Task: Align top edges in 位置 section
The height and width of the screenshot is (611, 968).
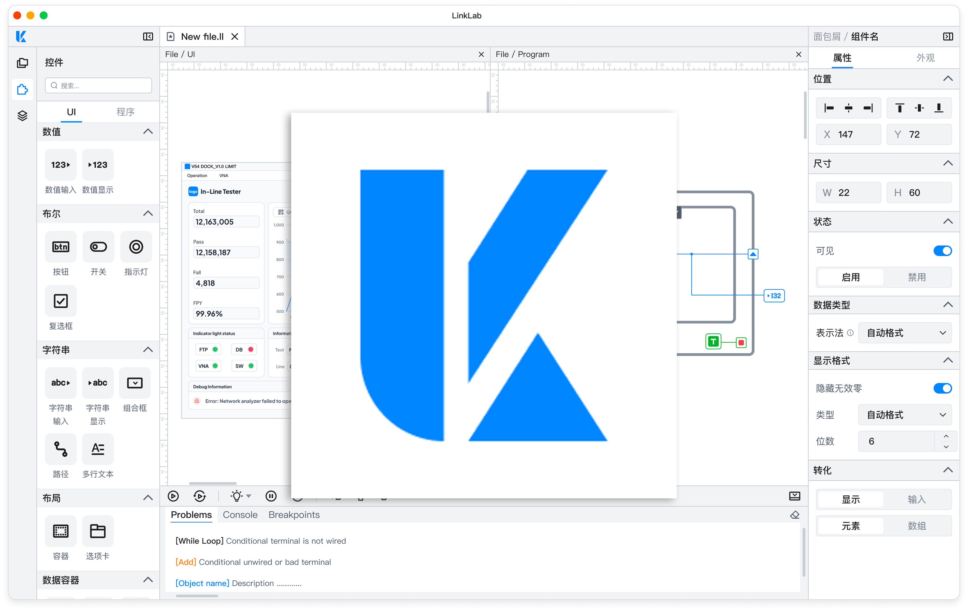Action: 900,108
